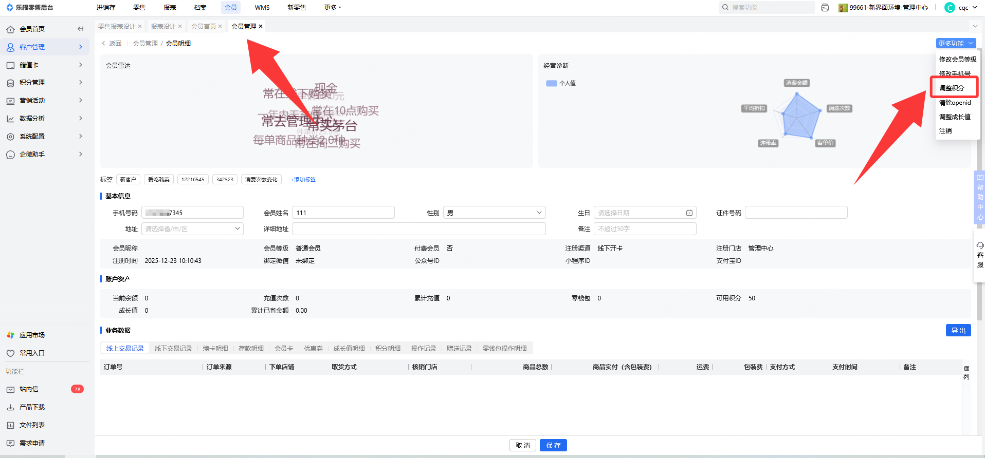Close the 会员管理 tab
The width and height of the screenshot is (985, 458).
[261, 26]
